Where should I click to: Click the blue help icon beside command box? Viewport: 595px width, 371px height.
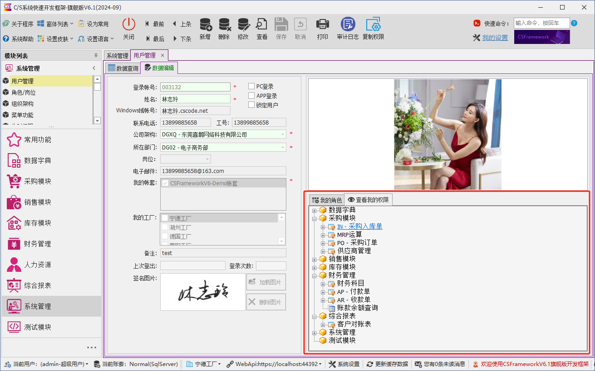point(574,23)
